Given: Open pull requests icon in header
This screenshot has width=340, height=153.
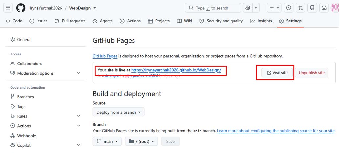Looking at the screenshot, I should tap(300, 8).
